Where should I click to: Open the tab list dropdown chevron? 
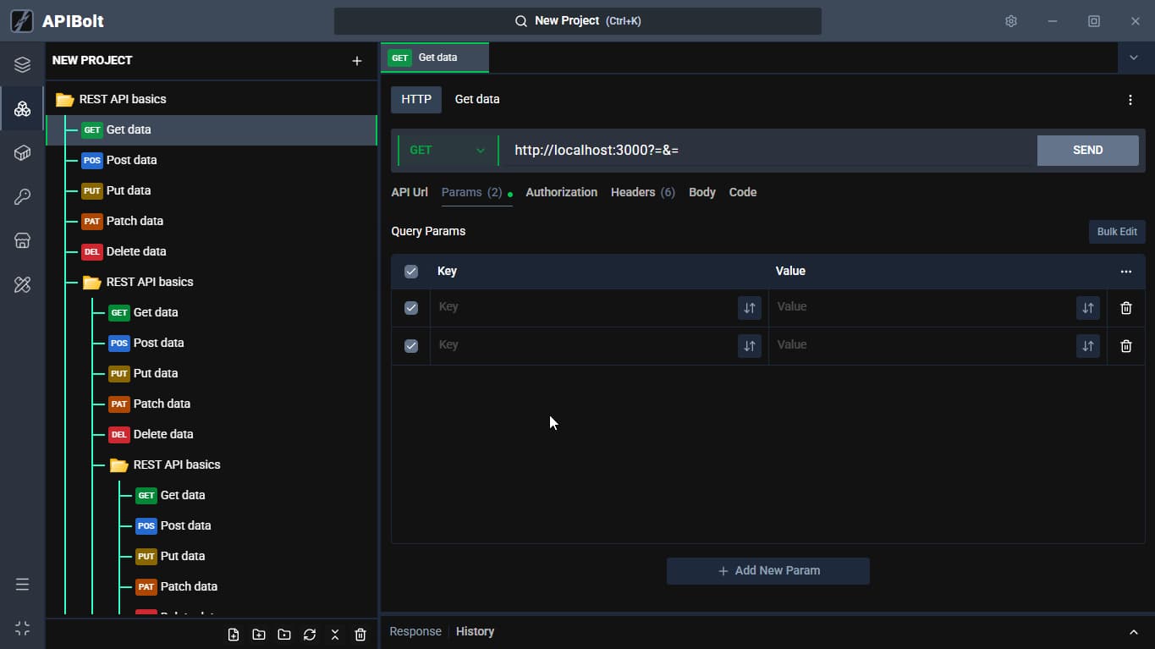pyautogui.click(x=1134, y=58)
